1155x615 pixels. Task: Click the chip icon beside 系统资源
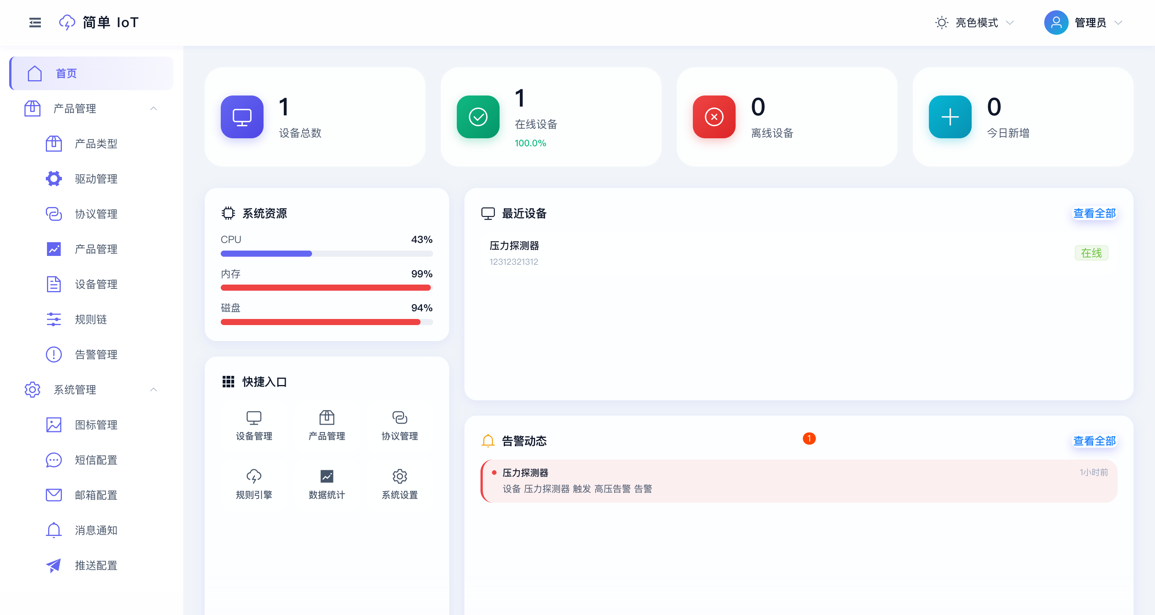tap(228, 213)
